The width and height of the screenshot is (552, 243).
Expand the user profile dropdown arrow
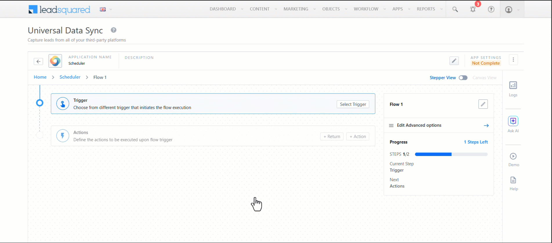[518, 10]
